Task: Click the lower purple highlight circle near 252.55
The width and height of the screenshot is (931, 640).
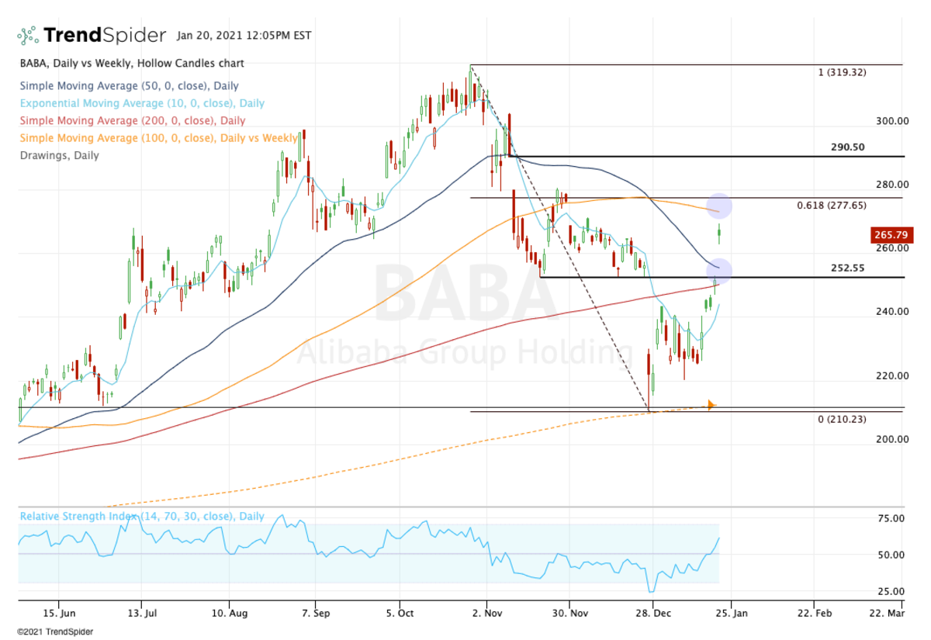Action: [718, 270]
